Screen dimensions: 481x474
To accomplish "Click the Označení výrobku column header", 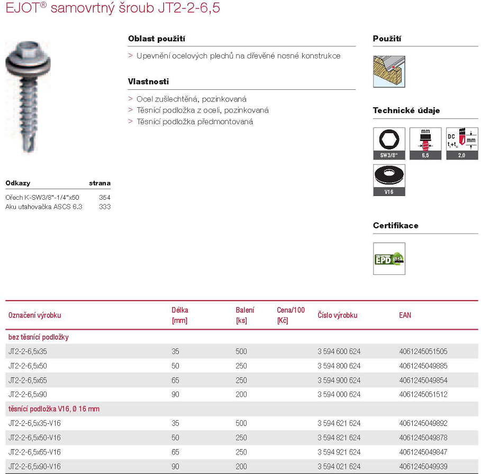I will click(35, 315).
